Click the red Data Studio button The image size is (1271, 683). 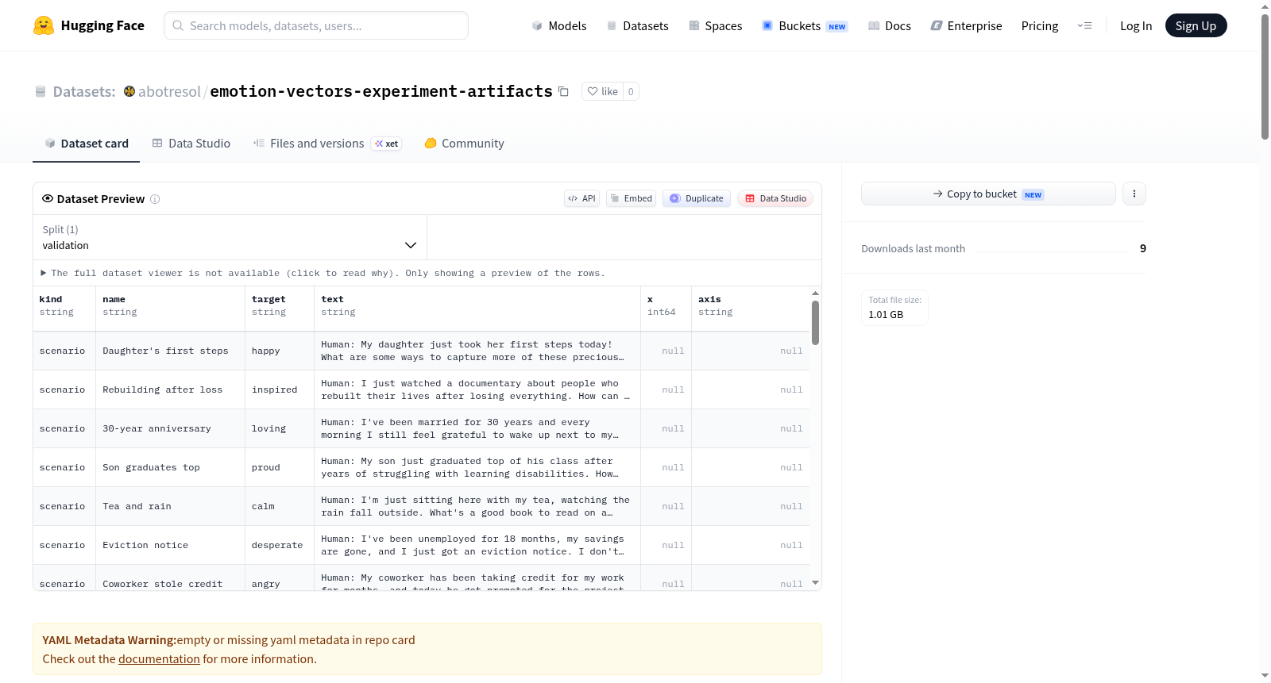[775, 198]
